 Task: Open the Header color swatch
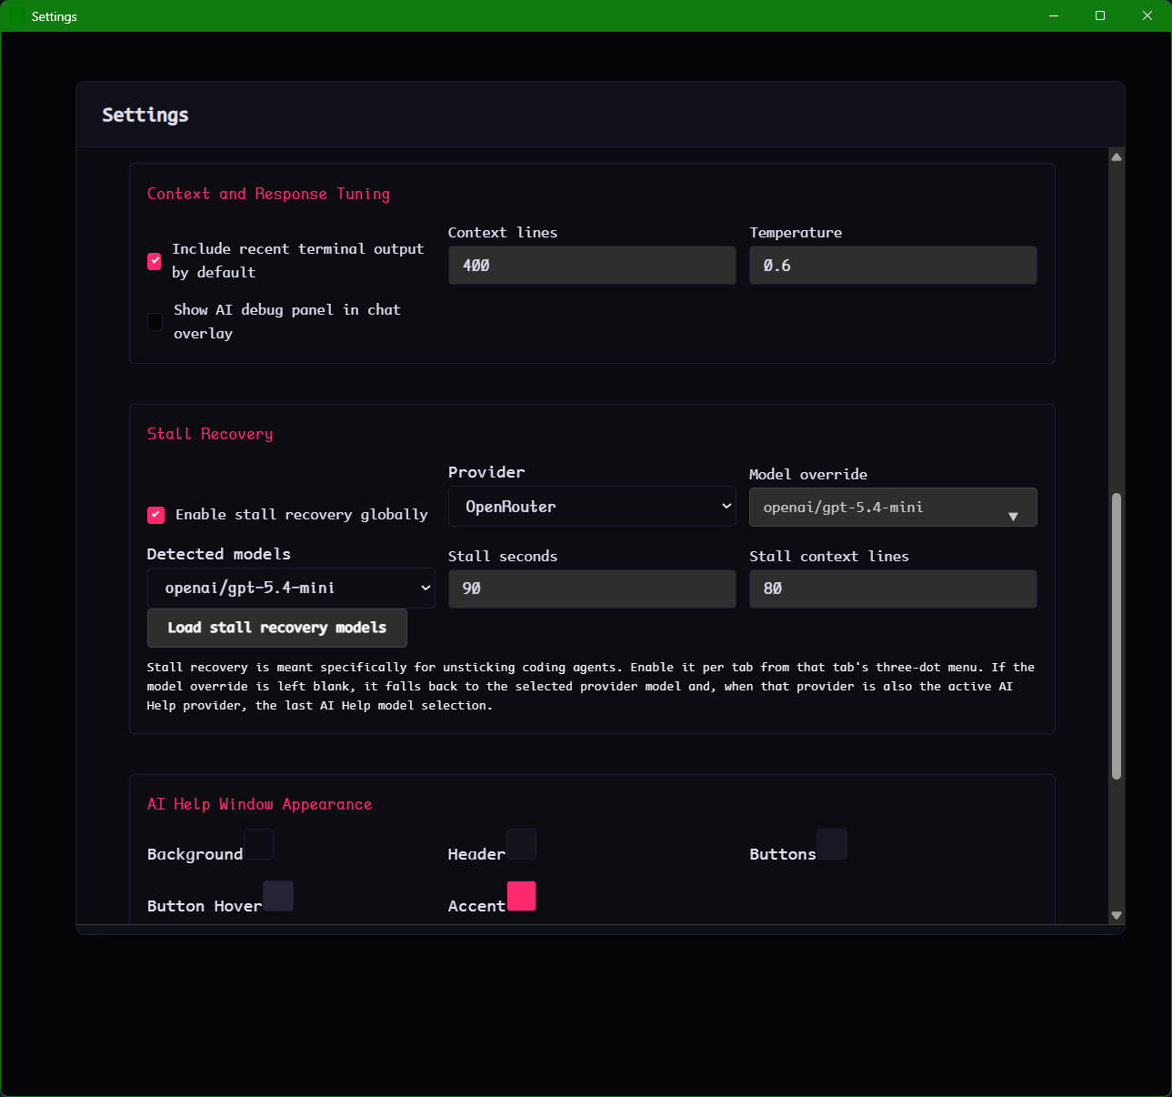click(x=521, y=844)
